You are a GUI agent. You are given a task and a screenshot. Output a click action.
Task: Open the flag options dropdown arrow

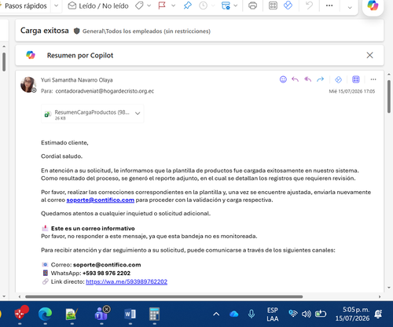click(x=173, y=6)
